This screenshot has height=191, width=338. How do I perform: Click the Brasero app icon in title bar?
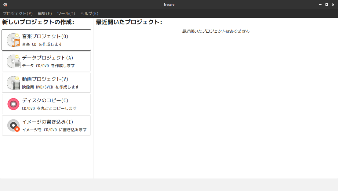click(5, 5)
